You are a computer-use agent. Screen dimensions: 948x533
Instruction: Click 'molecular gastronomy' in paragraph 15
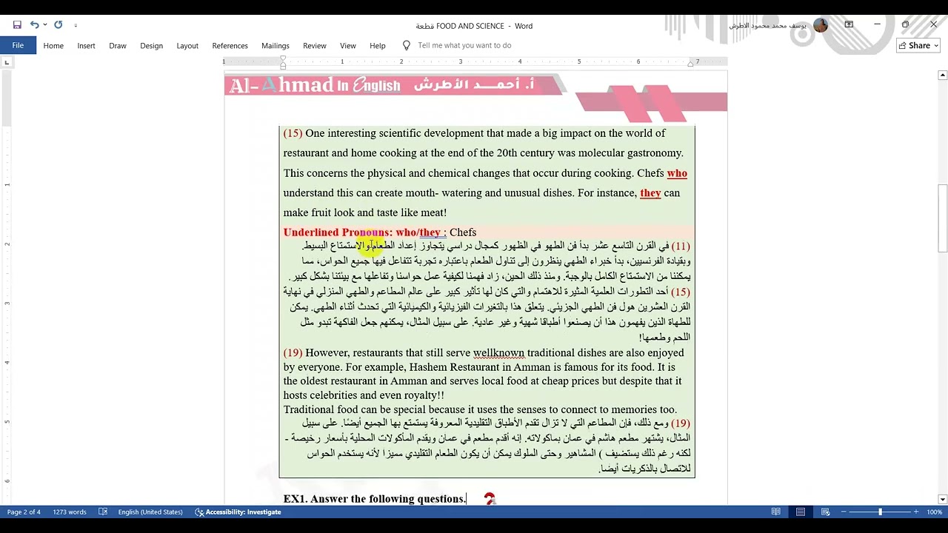[630, 153]
